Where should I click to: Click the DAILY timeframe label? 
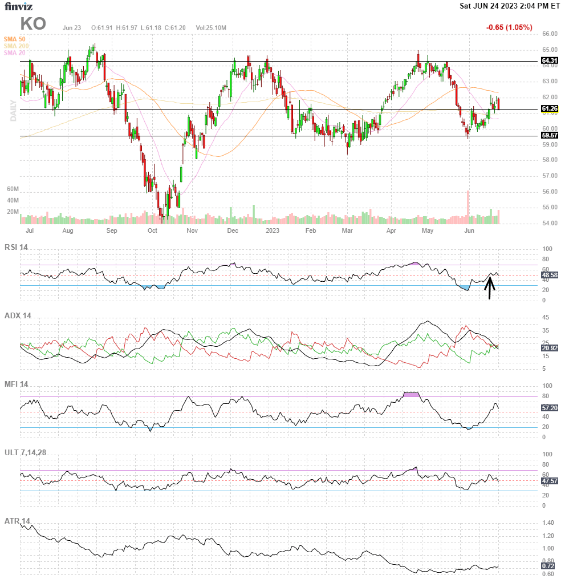(x=13, y=110)
